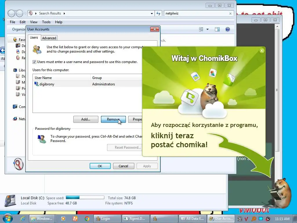Click the Search Results breadcrumb
297x223 pixels.
50,13
